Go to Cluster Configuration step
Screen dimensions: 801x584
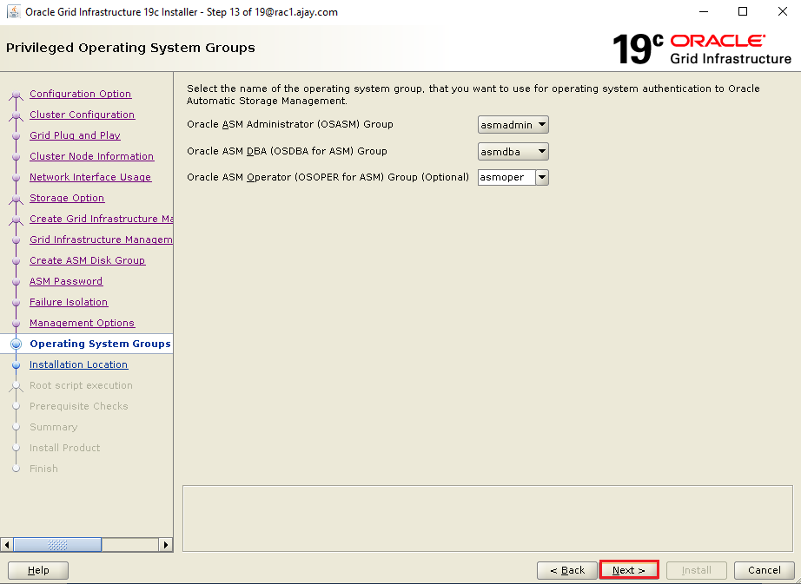(83, 115)
